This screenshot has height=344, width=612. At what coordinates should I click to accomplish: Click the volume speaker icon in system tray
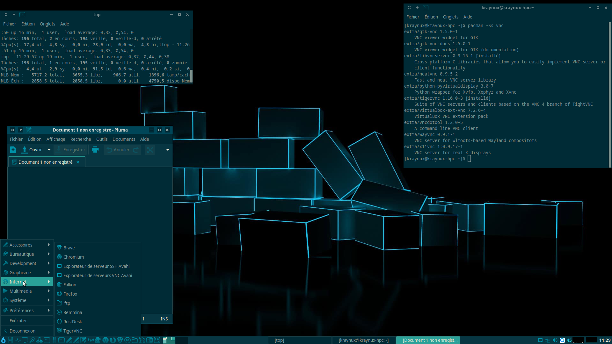555,340
